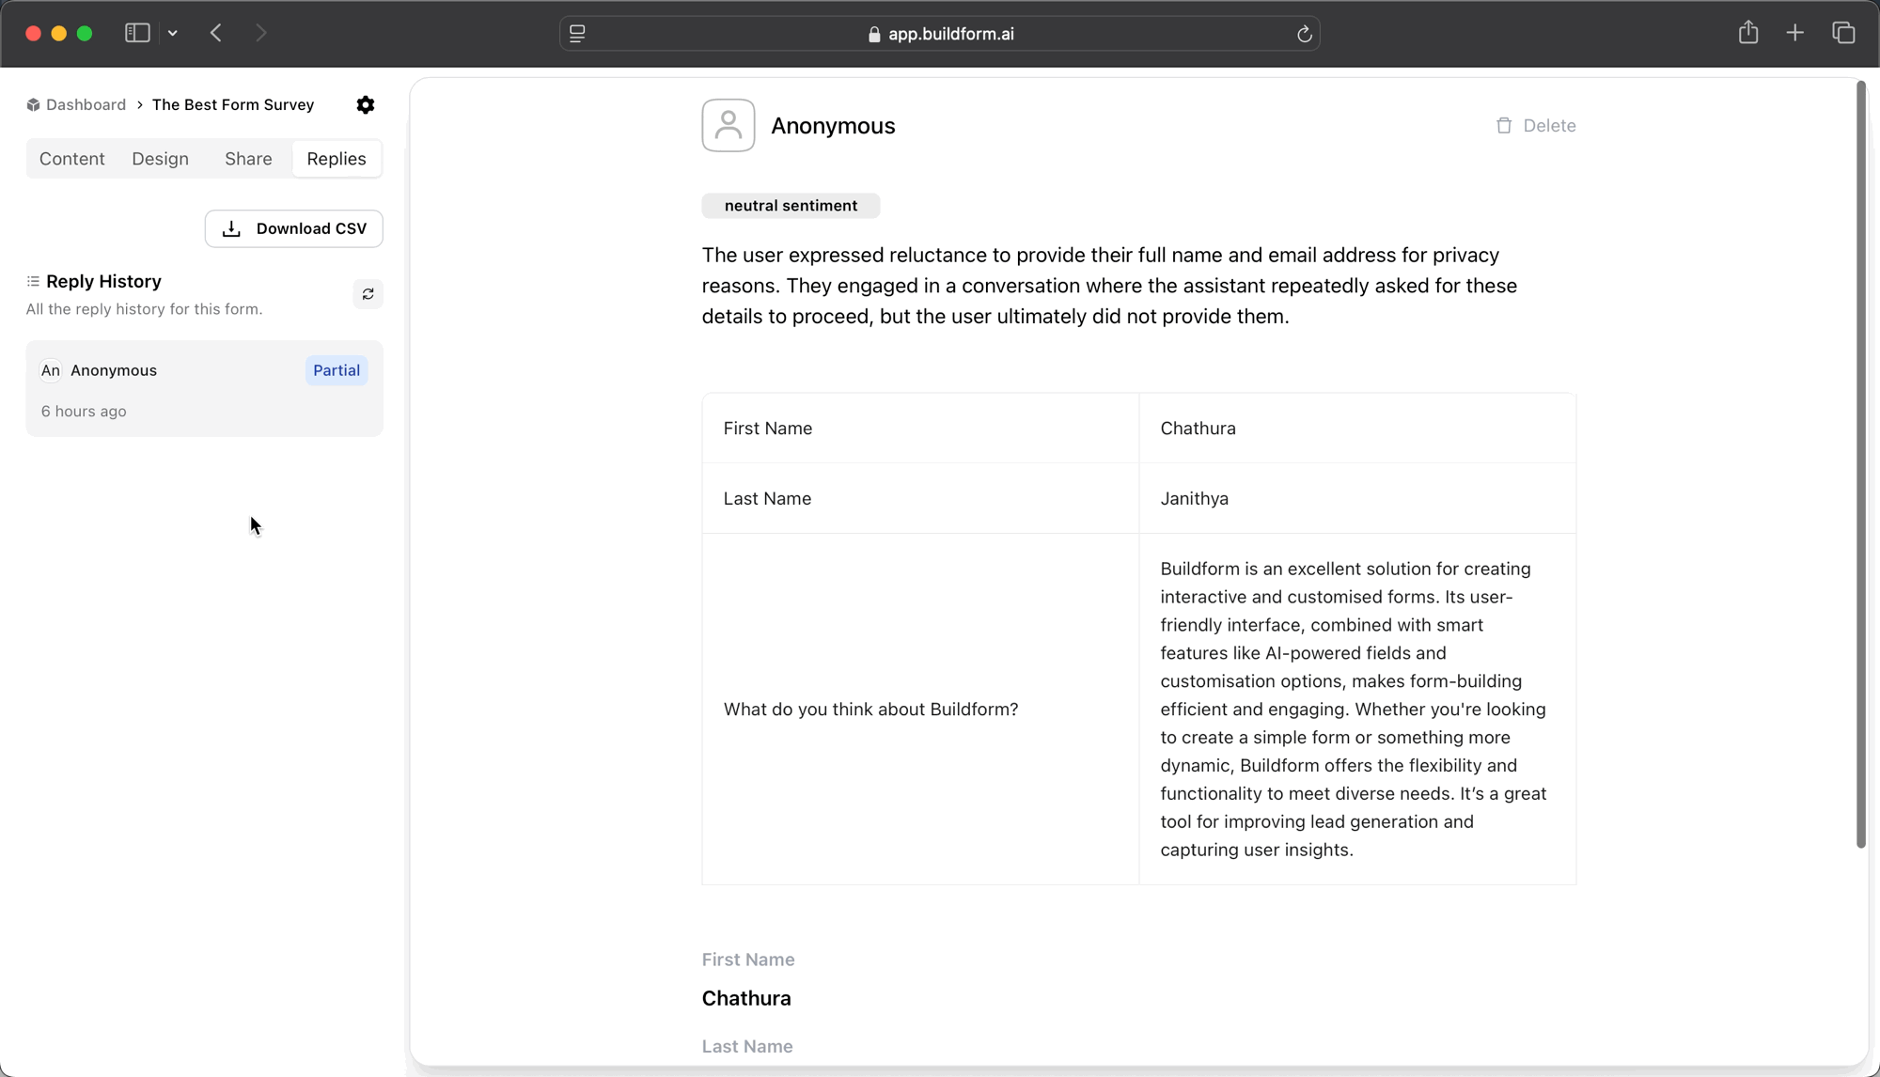Open Safari share icon
Viewport: 1880px width, 1077px height.
[1748, 32]
